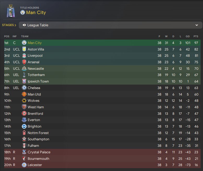
Task: Open the Ipswich Town team link
Action: click(x=38, y=81)
